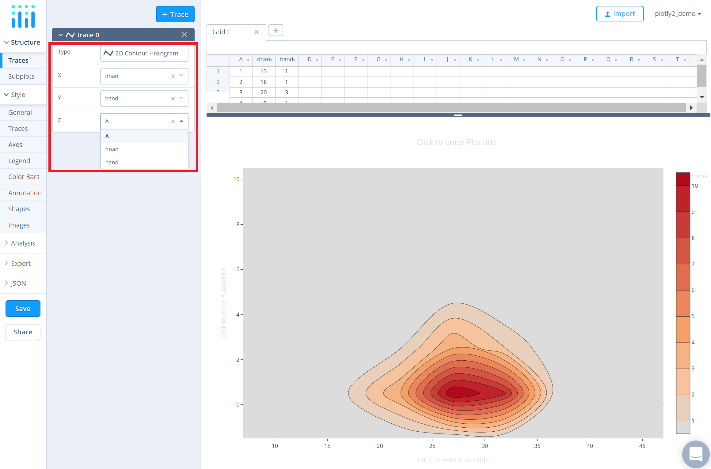This screenshot has width=711, height=469.
Task: Open Traces style settings
Action: click(x=23, y=129)
